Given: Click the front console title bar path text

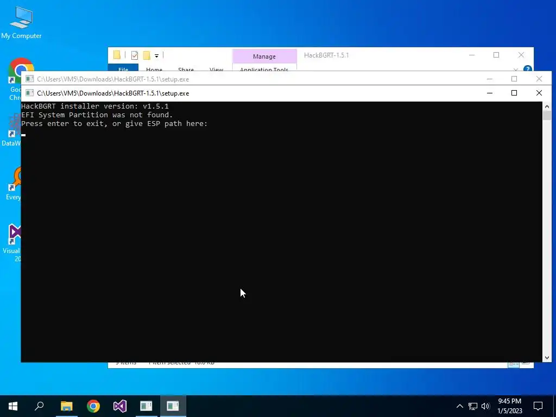Looking at the screenshot, I should click(x=113, y=93).
